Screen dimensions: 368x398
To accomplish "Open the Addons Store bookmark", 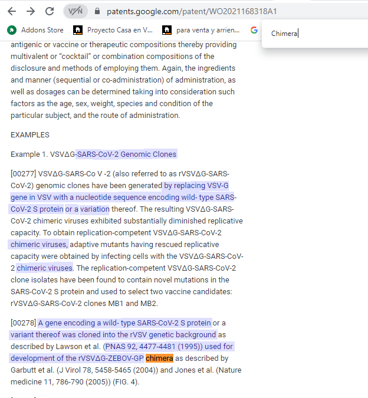I will (35, 29).
